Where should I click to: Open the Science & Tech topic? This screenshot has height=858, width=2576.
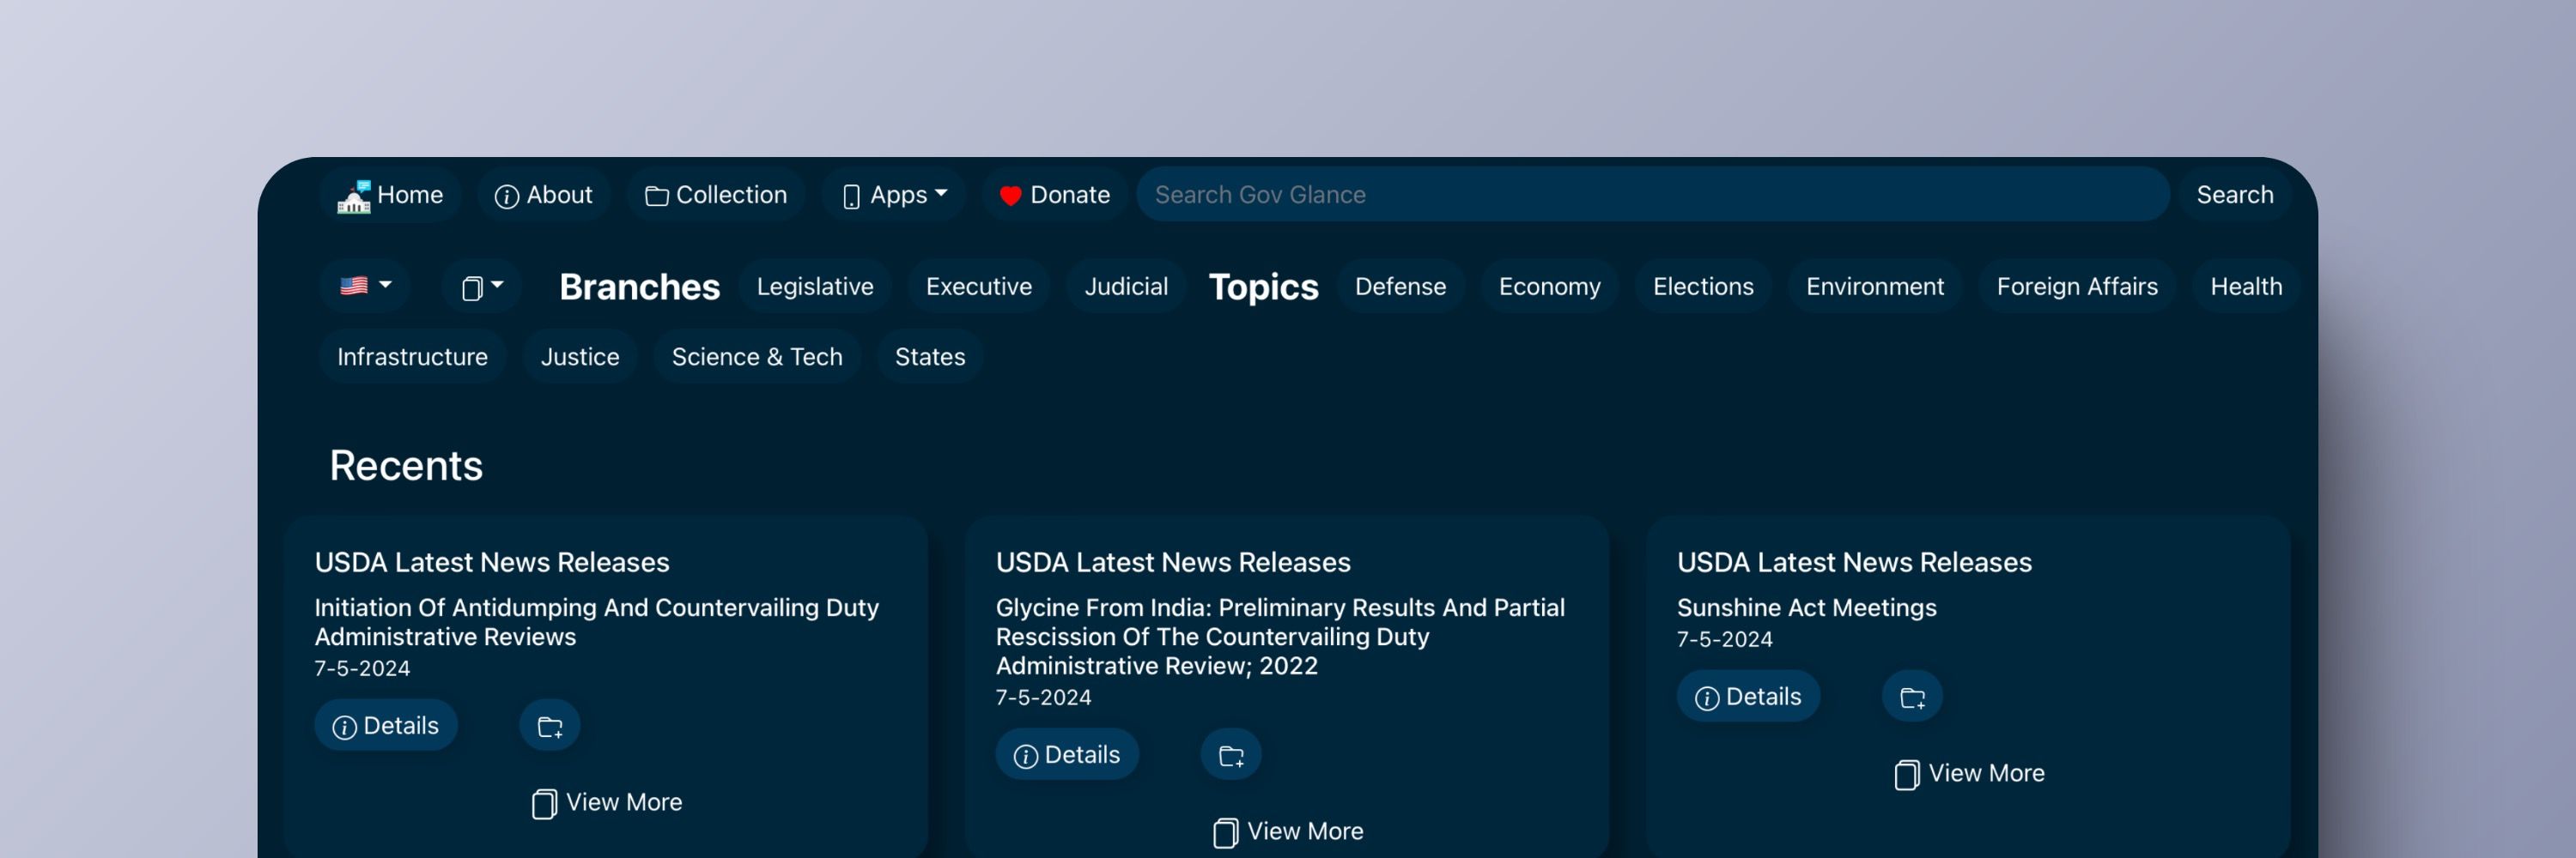coord(757,357)
